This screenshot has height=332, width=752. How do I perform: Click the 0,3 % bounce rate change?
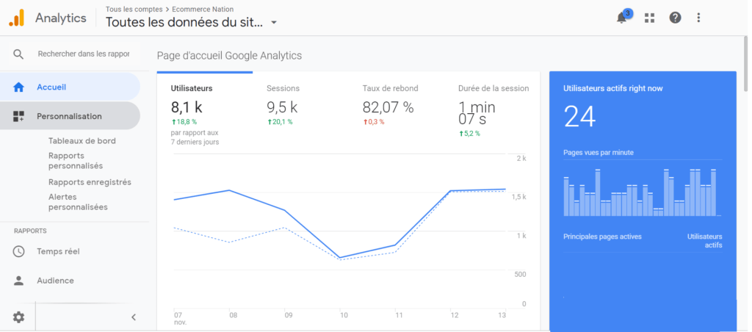(374, 122)
